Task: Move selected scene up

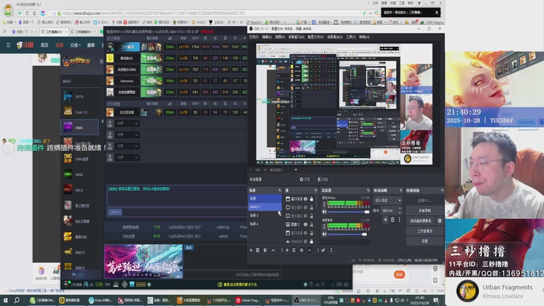Action: [273, 250]
